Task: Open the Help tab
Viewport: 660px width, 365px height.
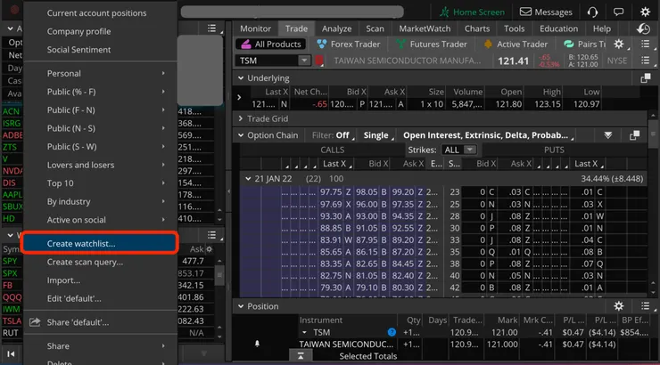Action: coord(601,28)
